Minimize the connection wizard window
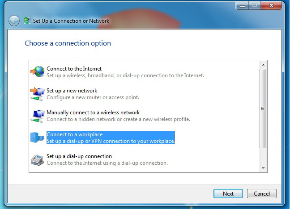290x209 pixels. click(x=243, y=5)
